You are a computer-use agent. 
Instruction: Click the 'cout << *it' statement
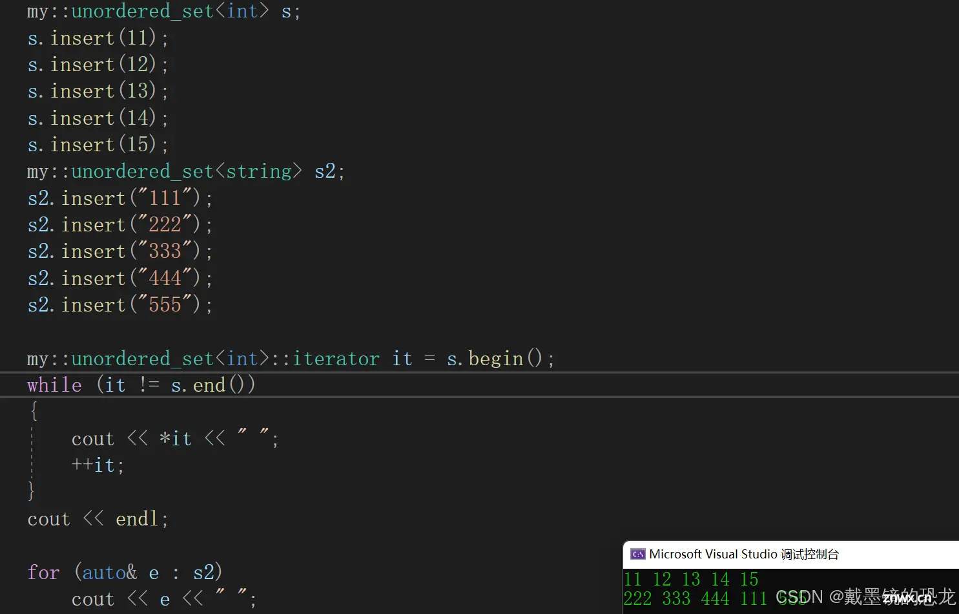pos(175,439)
